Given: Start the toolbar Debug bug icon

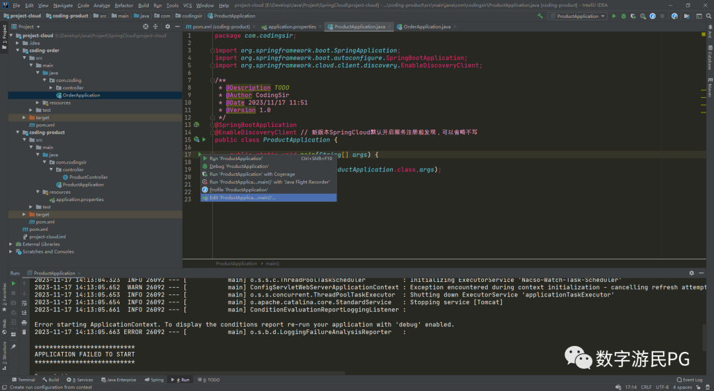Looking at the screenshot, I should pos(624,16).
